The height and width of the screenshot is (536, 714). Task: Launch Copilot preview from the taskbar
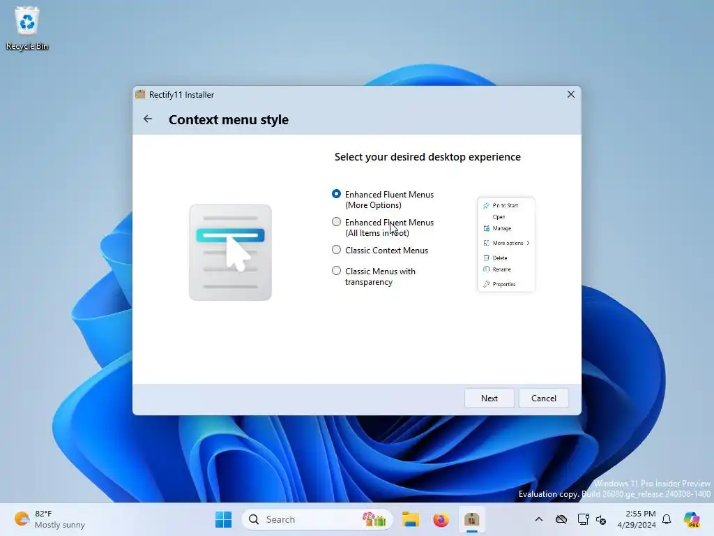(692, 519)
